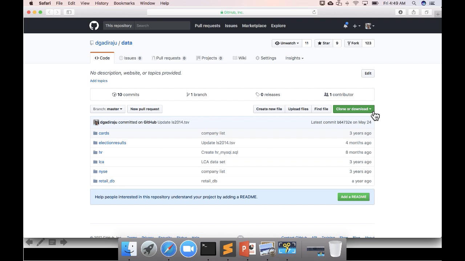Open the GitHub Octocat home logo
Viewport: 465px width, 261px height.
94,26
